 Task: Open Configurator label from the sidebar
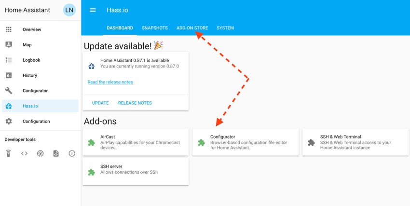(x=35, y=91)
